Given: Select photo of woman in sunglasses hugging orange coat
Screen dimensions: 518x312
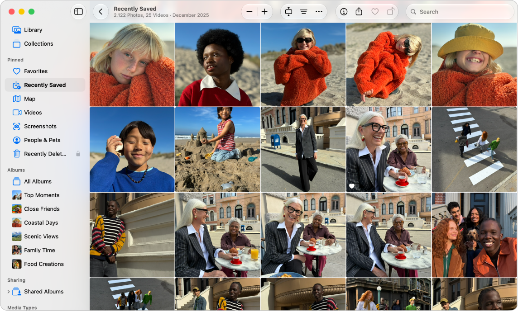Looking at the screenshot, I should coord(303,65).
